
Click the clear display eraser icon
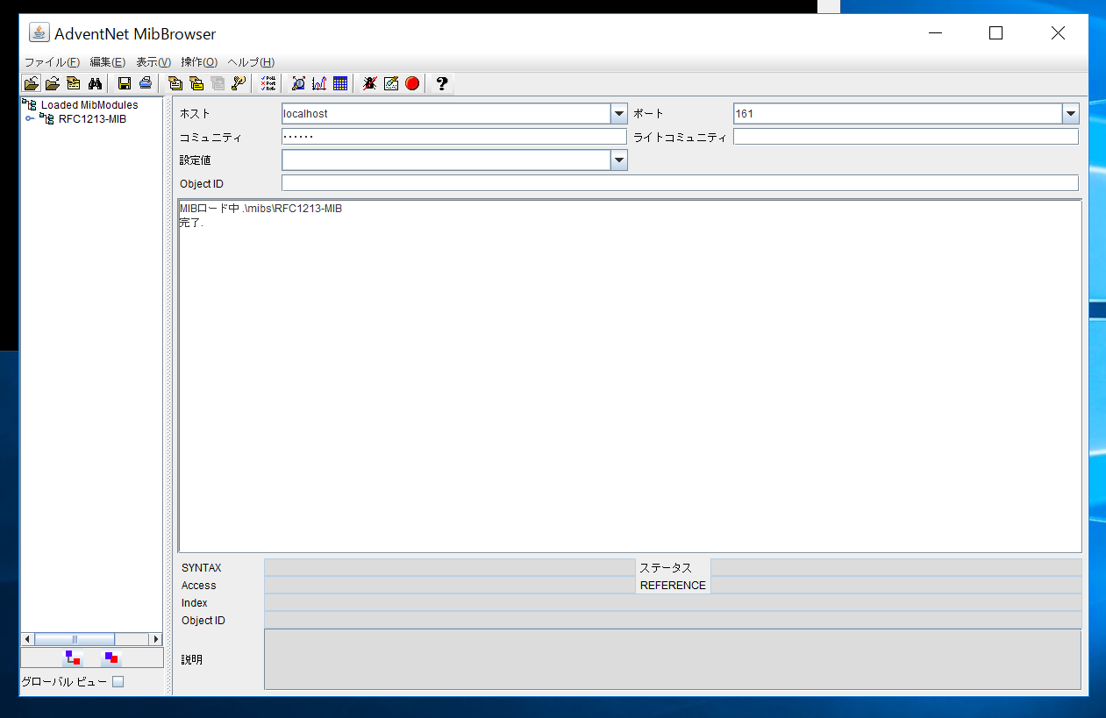coord(391,83)
